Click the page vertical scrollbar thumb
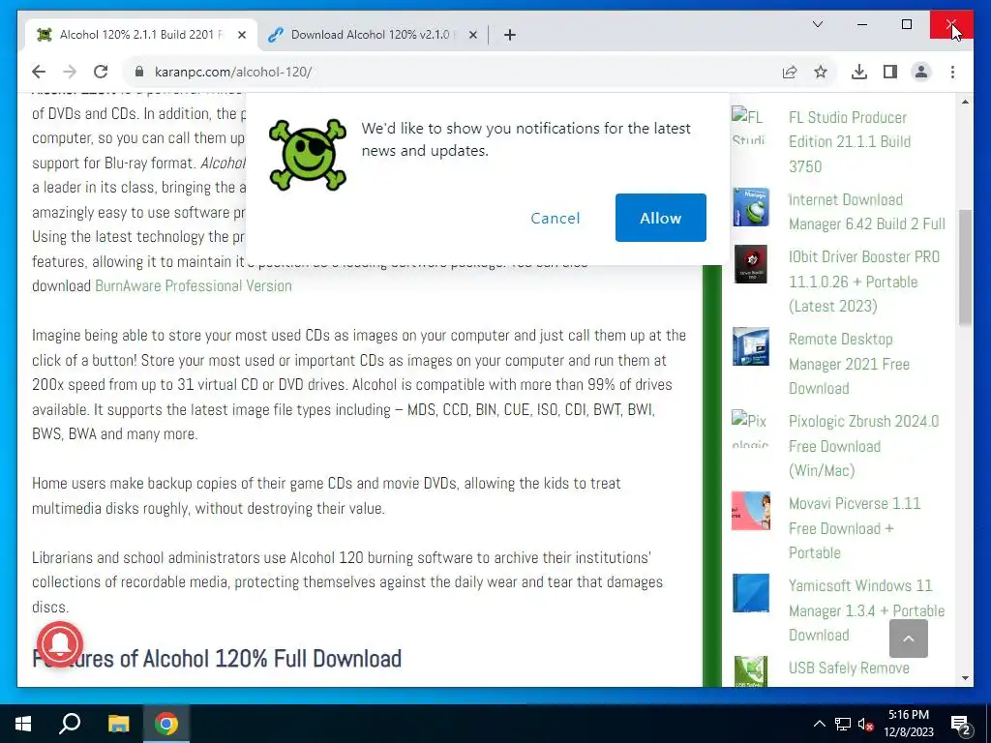This screenshot has width=991, height=743. point(965,267)
